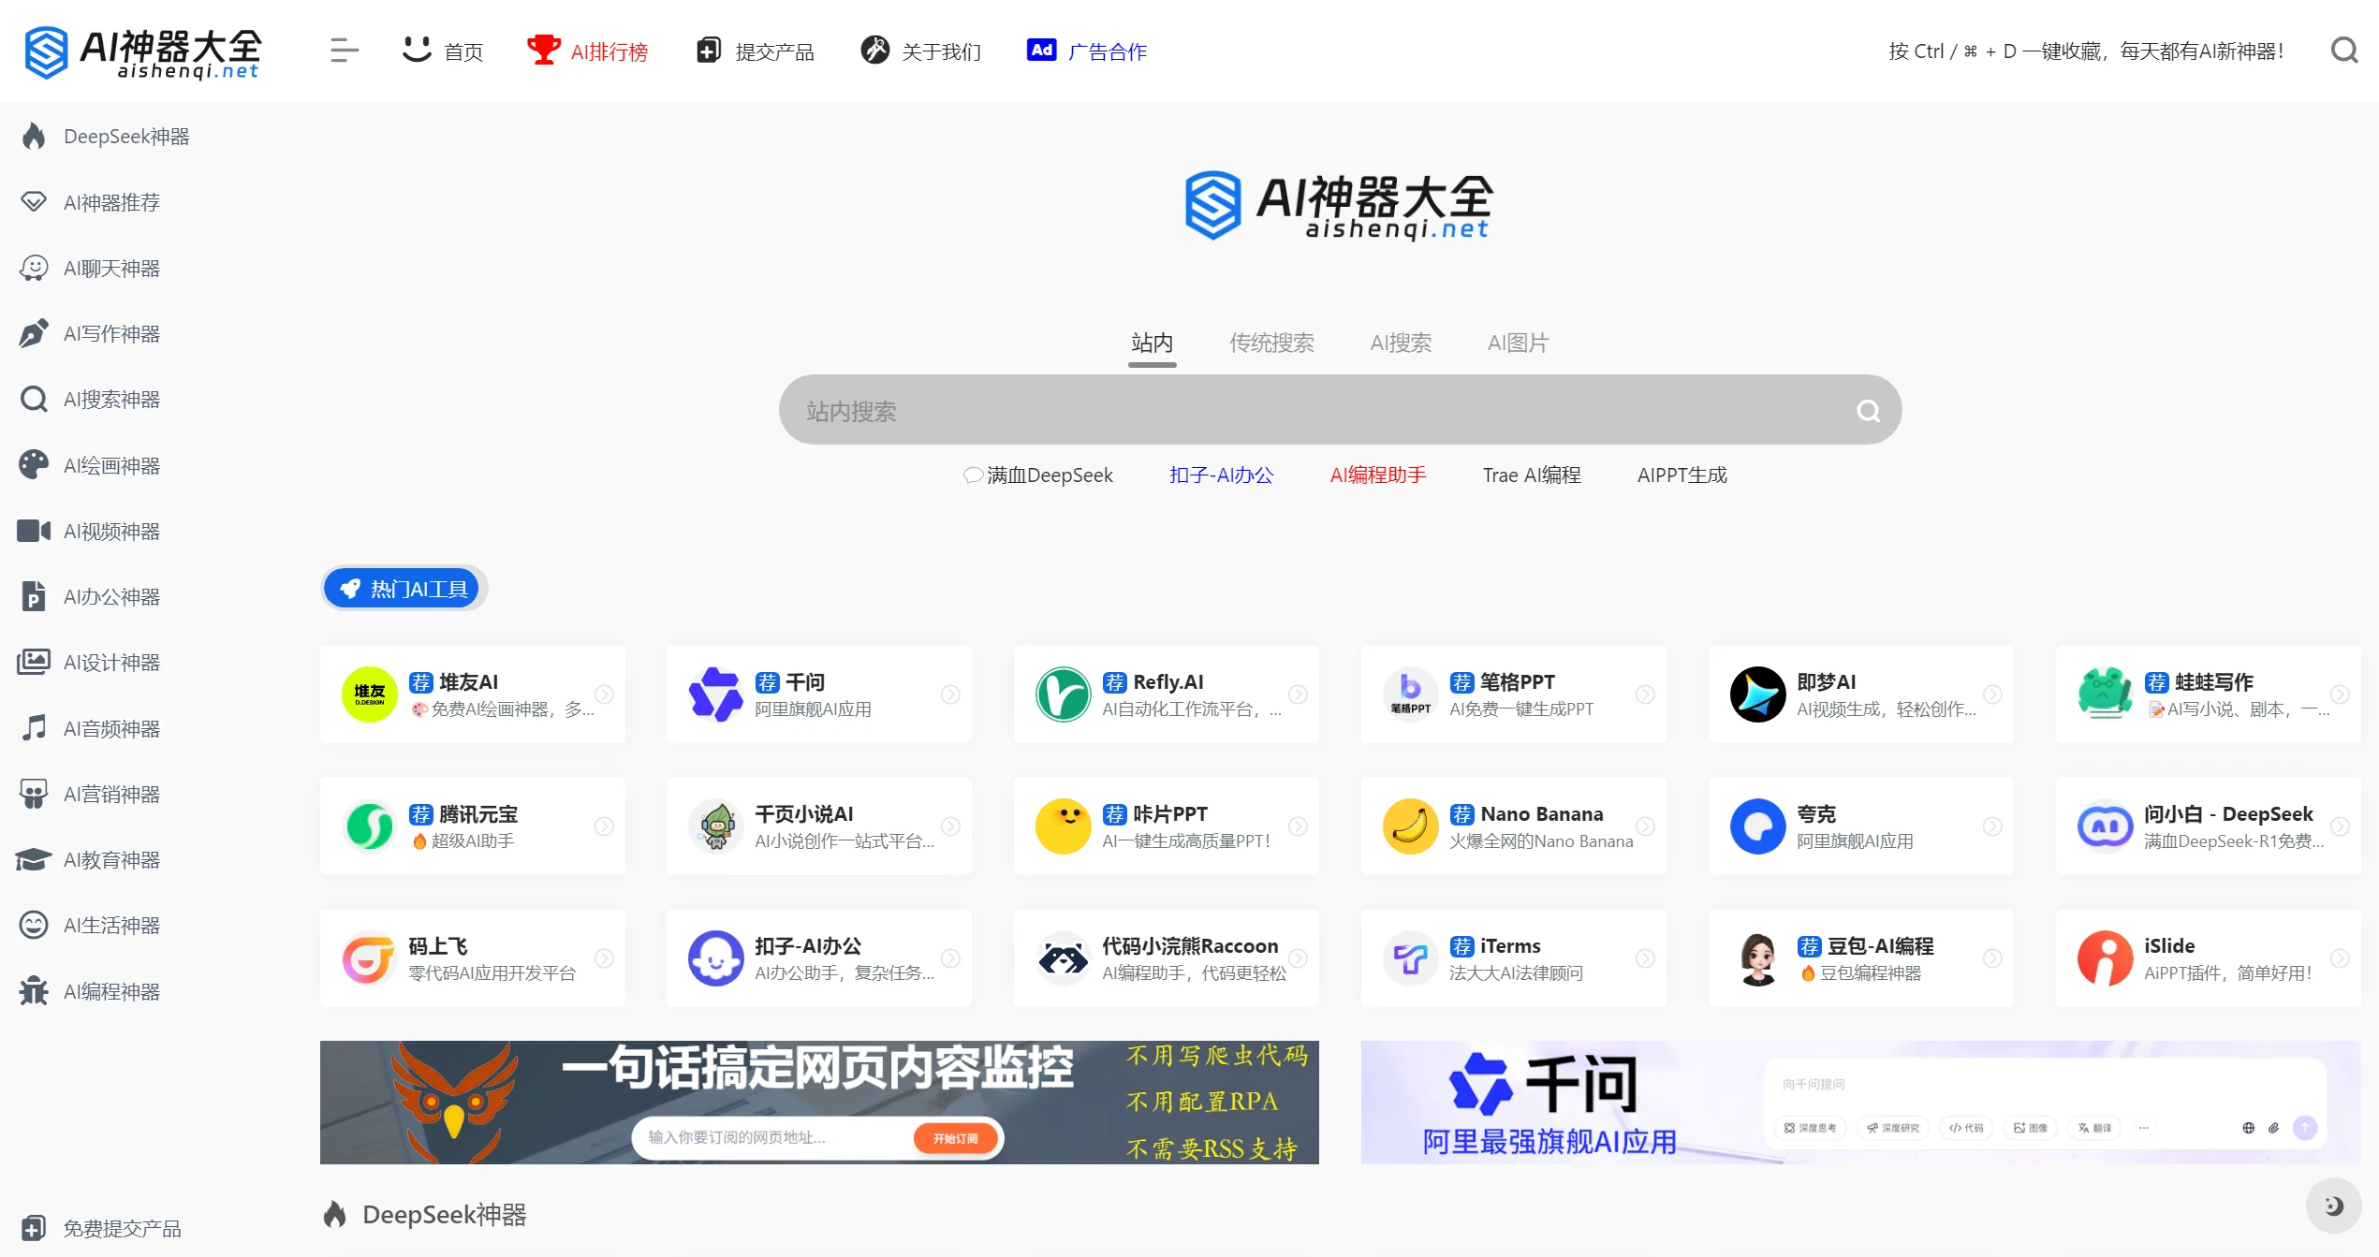Switch to the AI图片 search tab
The height and width of the screenshot is (1257, 2379).
[1518, 343]
